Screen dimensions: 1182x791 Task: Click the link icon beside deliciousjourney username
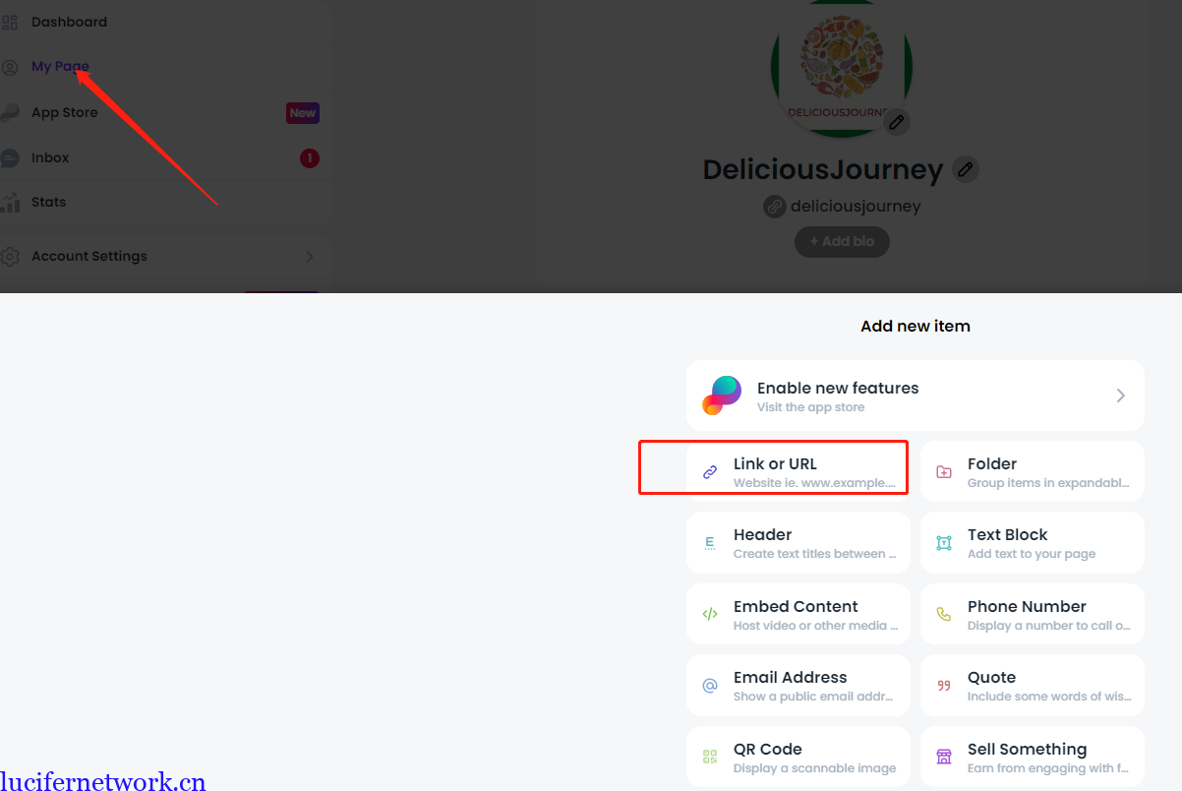[775, 207]
